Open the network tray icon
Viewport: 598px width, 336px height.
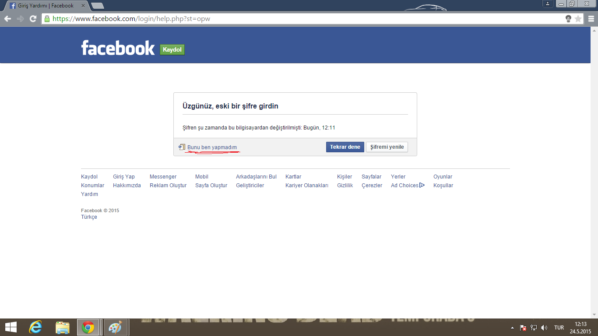coord(534,327)
